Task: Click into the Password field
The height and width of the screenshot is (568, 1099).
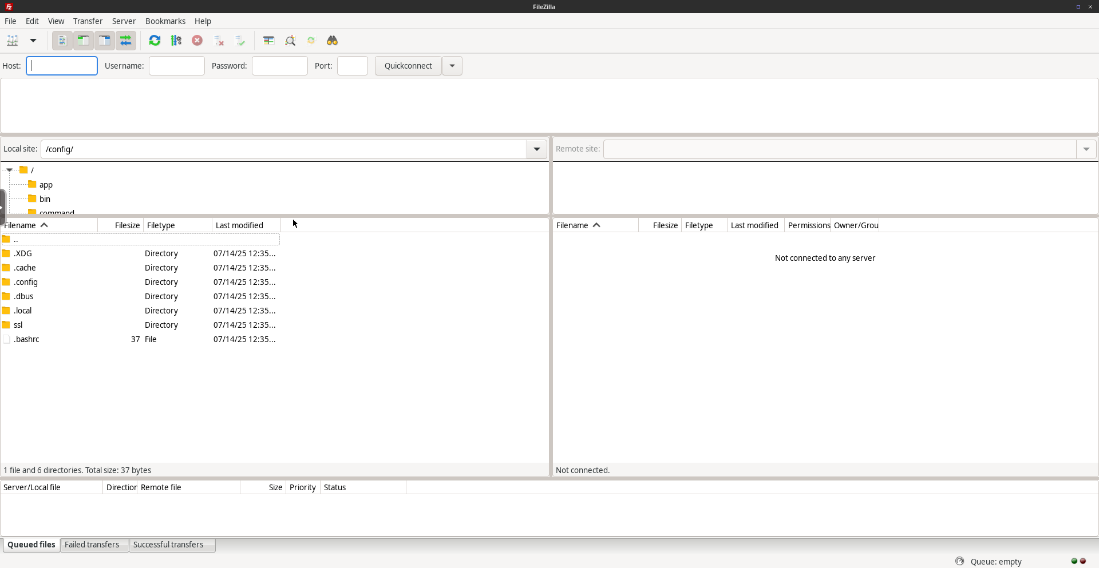Action: (x=280, y=66)
